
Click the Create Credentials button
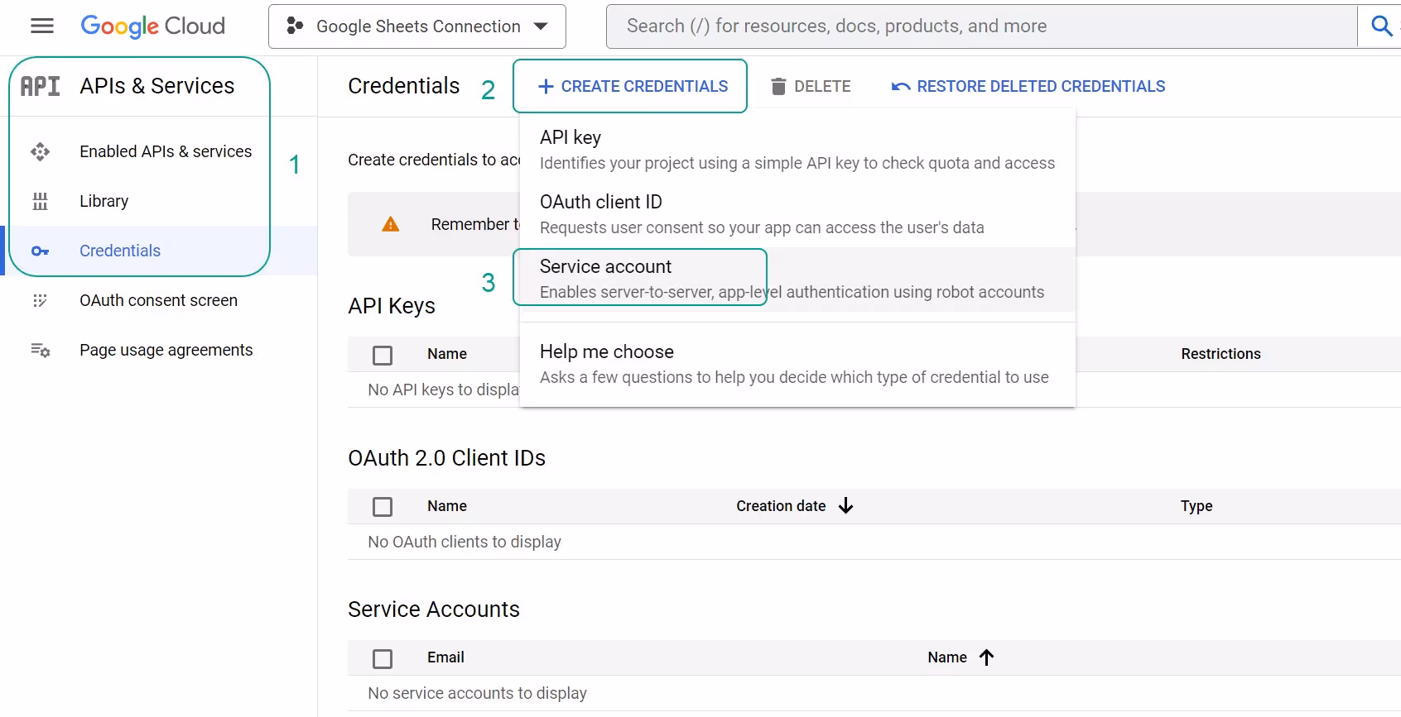pos(633,87)
